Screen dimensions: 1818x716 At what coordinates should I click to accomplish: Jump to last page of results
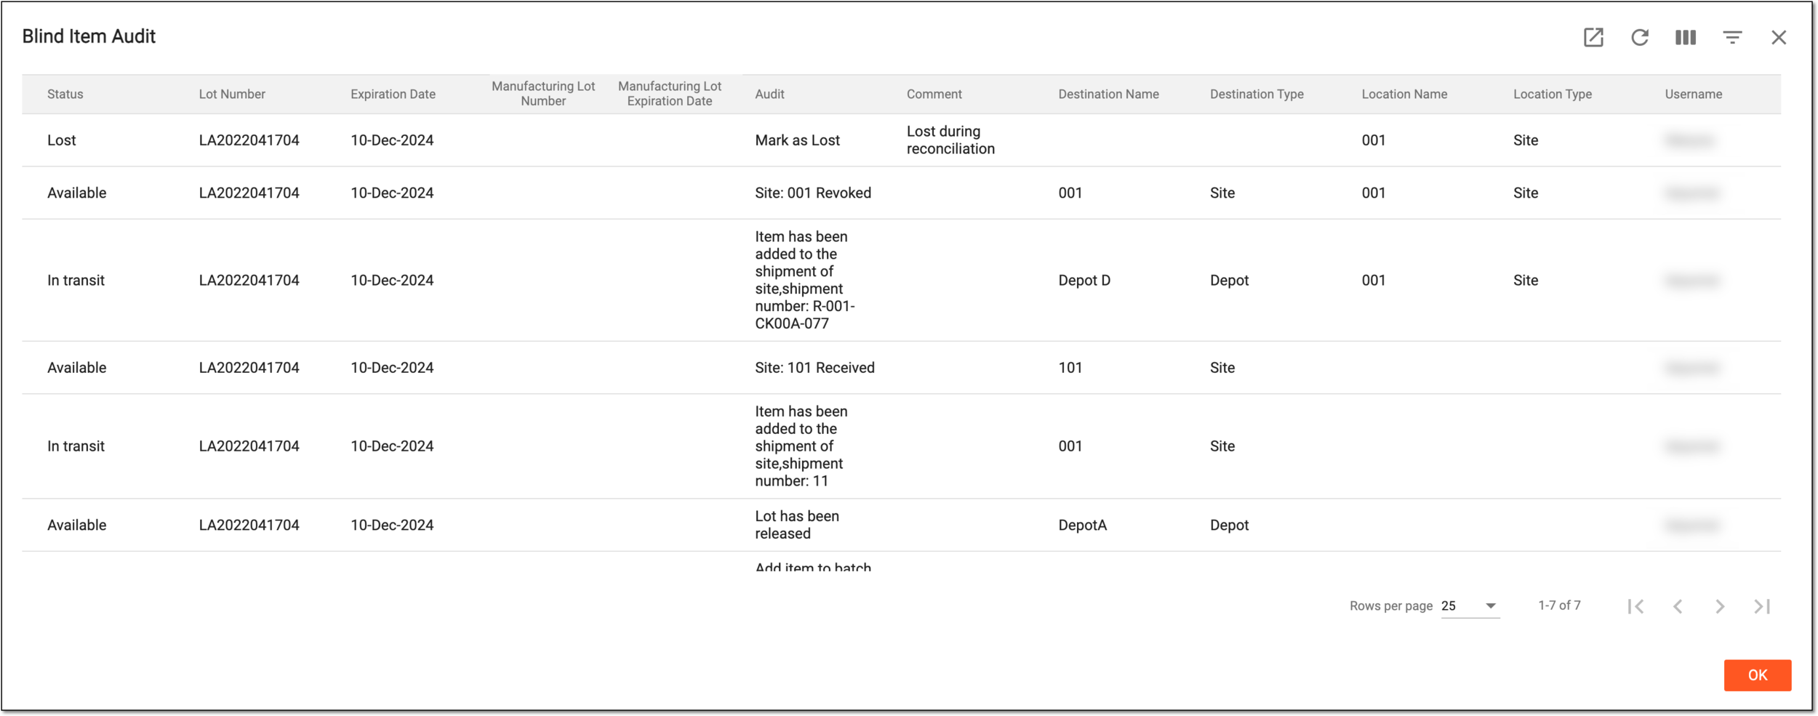coord(1762,606)
